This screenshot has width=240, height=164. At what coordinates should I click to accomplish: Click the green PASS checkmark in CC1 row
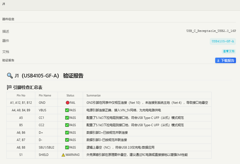67,118
